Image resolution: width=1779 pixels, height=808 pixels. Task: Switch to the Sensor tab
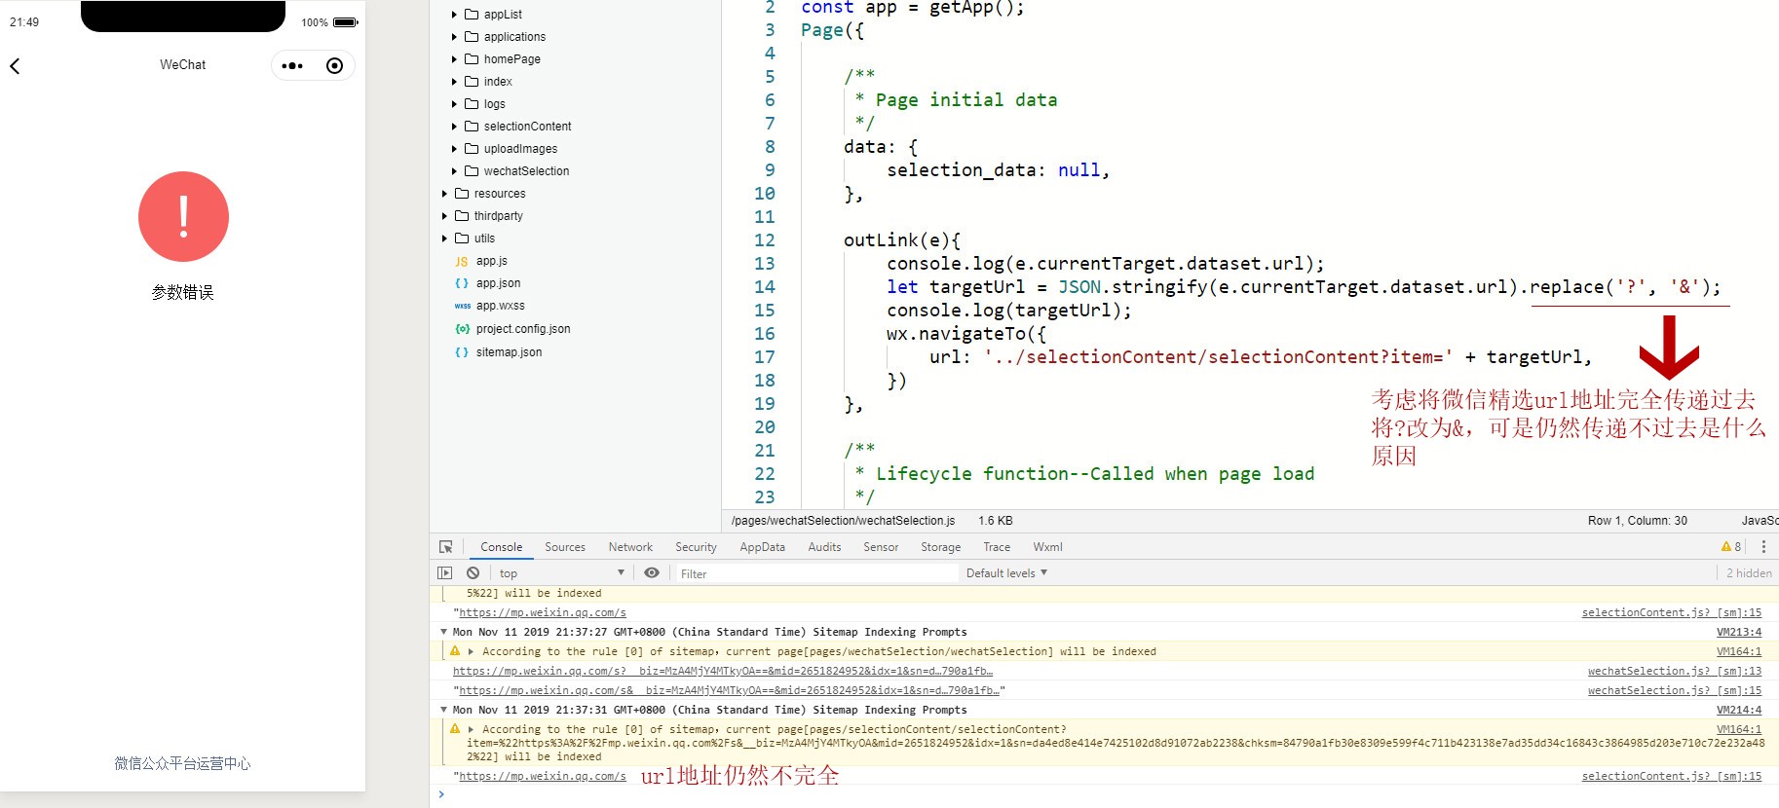click(x=881, y=547)
